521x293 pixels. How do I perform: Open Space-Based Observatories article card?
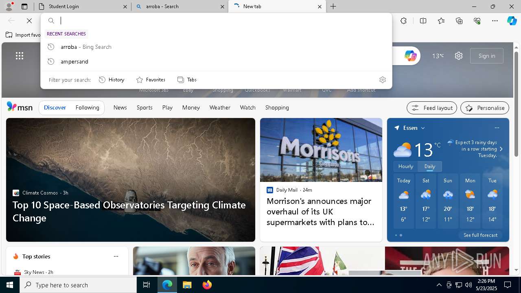[131, 180]
